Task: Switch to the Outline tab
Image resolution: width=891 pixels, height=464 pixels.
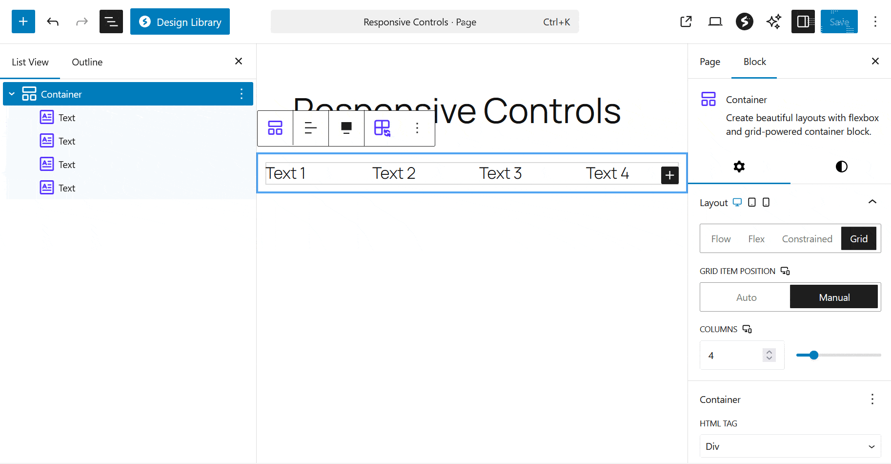Action: 87,62
